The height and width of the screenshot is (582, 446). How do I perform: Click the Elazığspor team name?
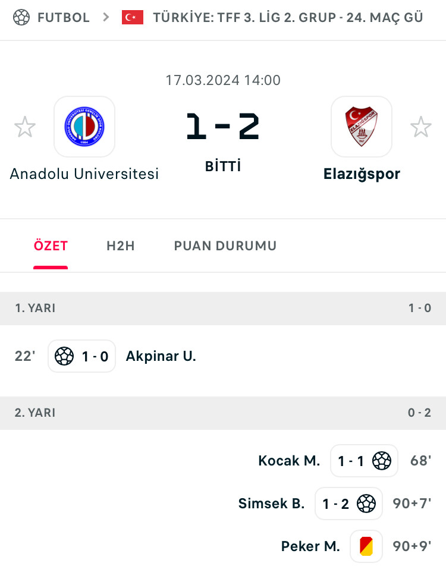click(362, 174)
